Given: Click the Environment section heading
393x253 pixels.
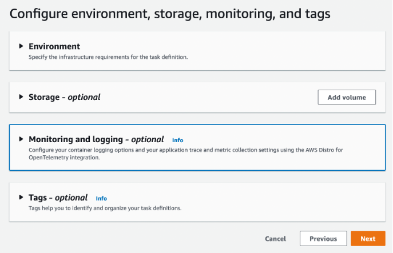Looking at the screenshot, I should [54, 46].
